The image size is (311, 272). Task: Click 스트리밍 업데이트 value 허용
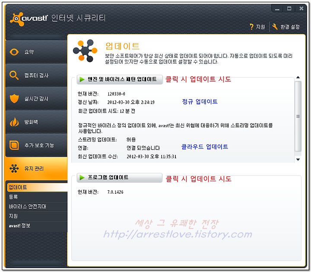pos(131,140)
